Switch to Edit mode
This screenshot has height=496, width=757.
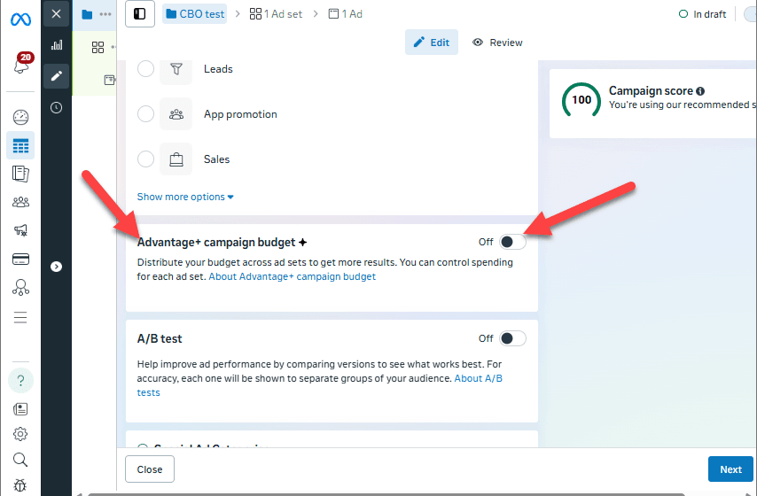point(432,43)
